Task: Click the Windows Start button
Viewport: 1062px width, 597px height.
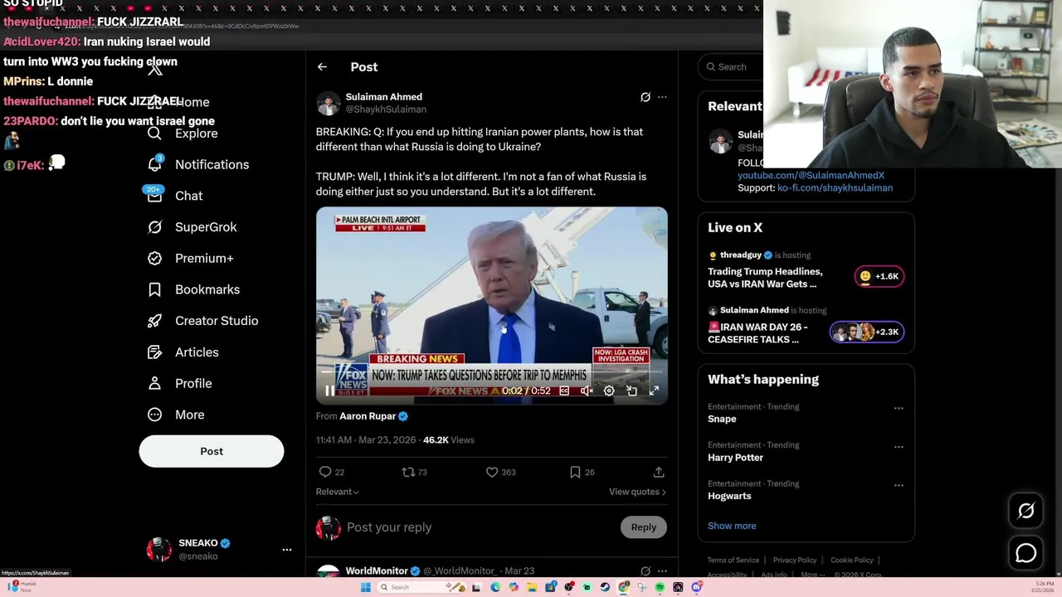Action: [x=365, y=587]
